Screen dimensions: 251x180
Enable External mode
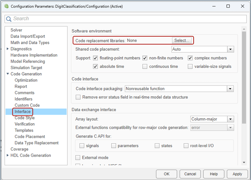78,158
